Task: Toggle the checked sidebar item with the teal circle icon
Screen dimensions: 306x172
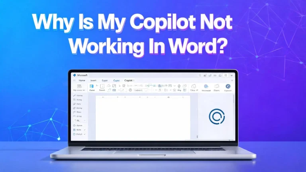Action: [79, 134]
